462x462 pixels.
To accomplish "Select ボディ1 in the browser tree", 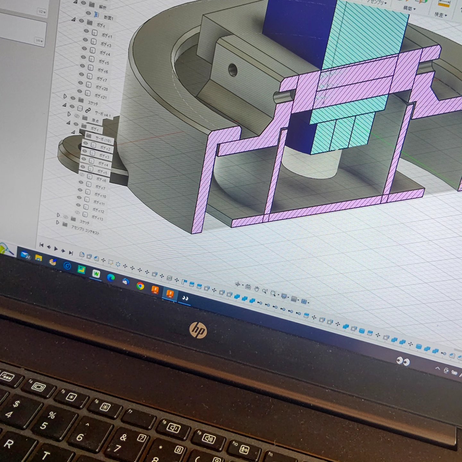I will point(107,36).
